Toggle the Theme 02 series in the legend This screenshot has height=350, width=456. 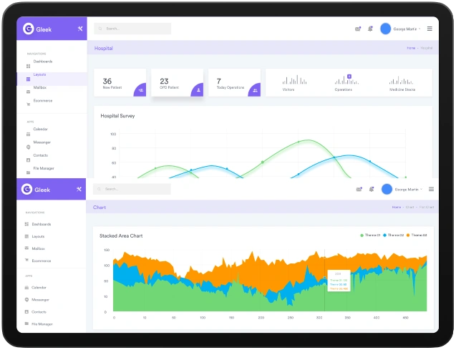394,235
